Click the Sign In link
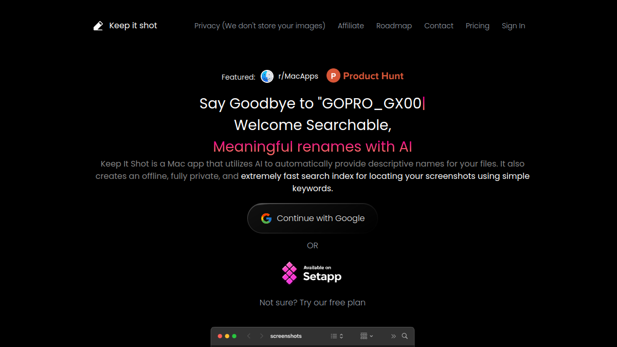 [x=514, y=26]
